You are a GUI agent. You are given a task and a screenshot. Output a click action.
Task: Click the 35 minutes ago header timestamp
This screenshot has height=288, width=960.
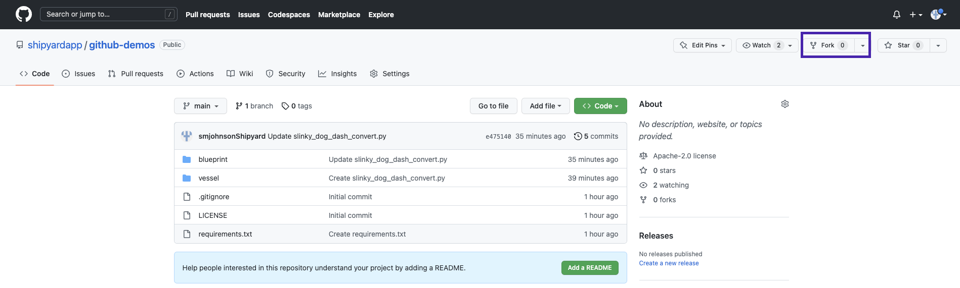tap(540, 136)
